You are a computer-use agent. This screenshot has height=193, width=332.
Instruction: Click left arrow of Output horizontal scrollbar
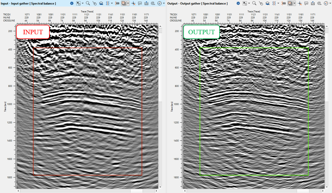point(185,191)
